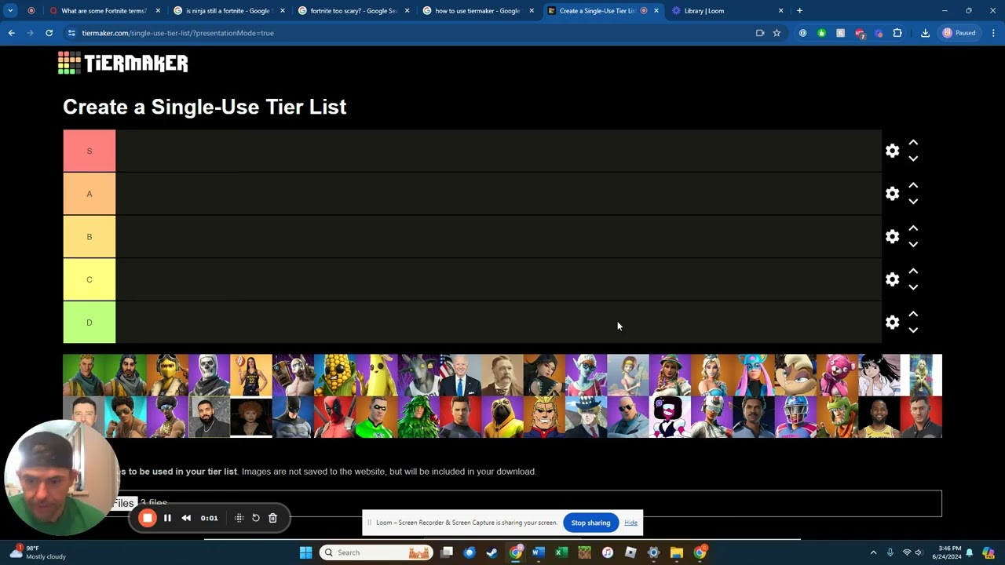Open settings gear for B tier row
The width and height of the screenshot is (1005, 565).
(x=892, y=236)
